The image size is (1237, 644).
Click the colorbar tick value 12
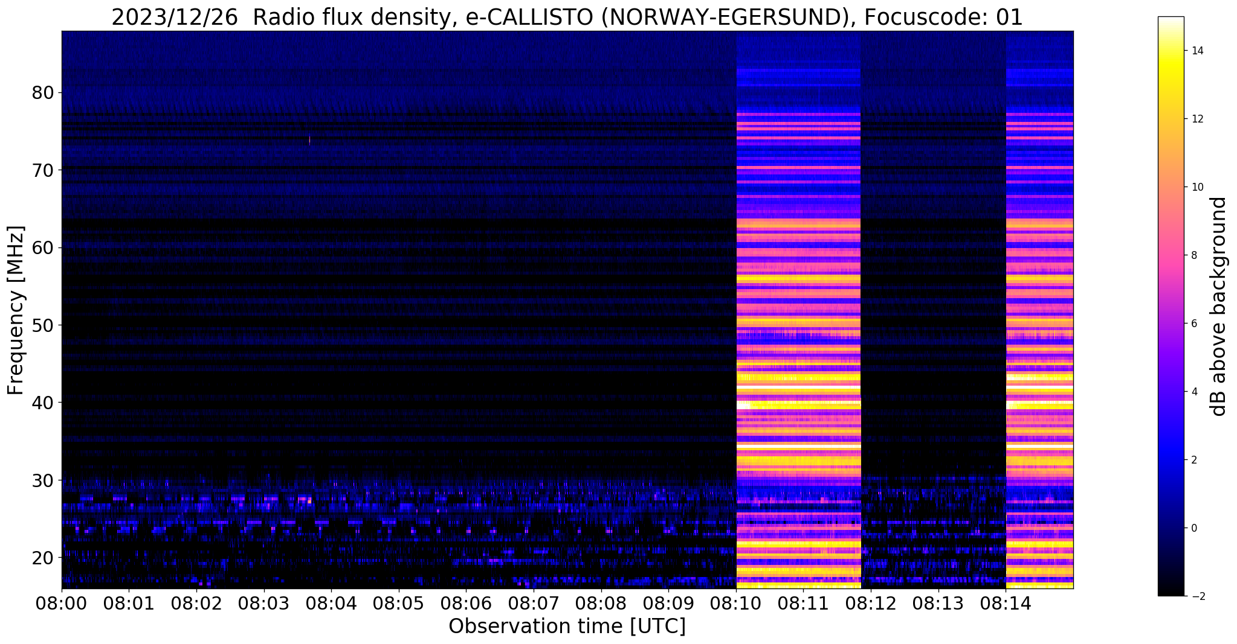1197,119
